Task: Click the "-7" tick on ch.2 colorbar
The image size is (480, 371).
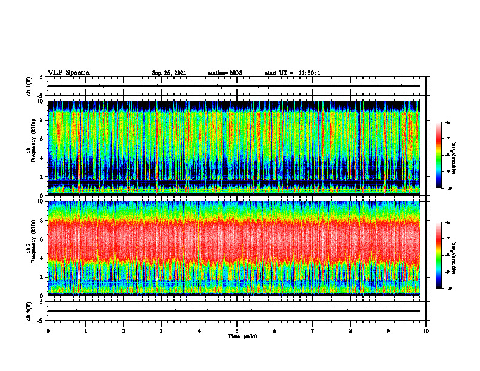Action: [x=447, y=239]
